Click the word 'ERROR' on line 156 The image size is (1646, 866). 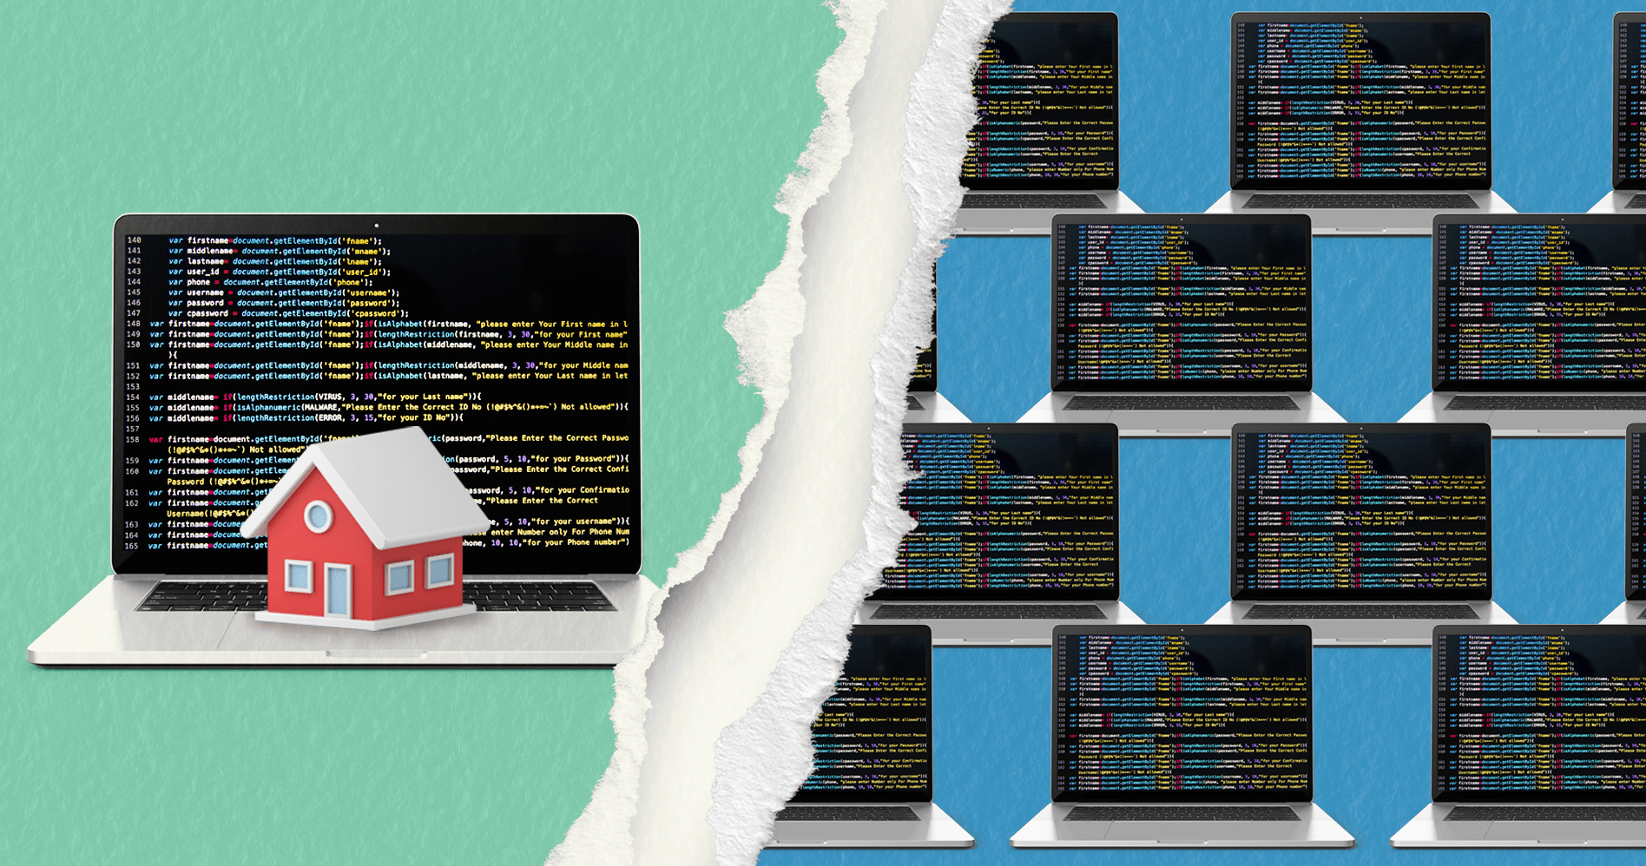(x=330, y=417)
